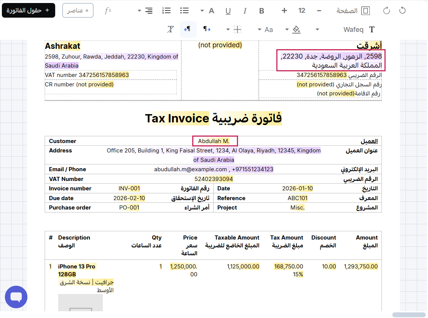Screen dimensions: 428x318
Task: Open borders dropdown arrow
Action: [228, 30]
